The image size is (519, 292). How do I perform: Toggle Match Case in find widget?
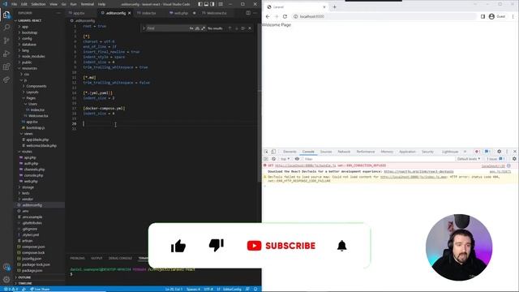tap(191, 28)
